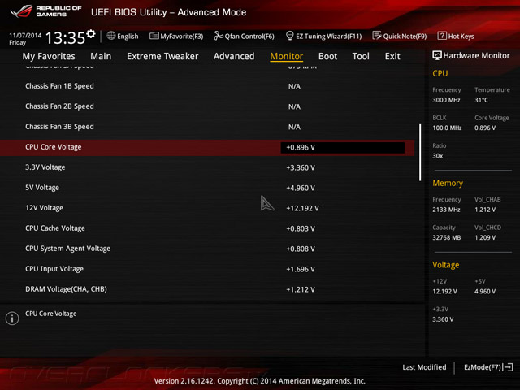520x390 pixels.
Task: Click the Memory section heading
Action: coord(448,183)
